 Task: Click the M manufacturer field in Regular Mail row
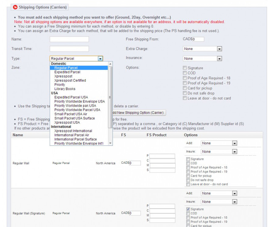[x=163, y=165]
